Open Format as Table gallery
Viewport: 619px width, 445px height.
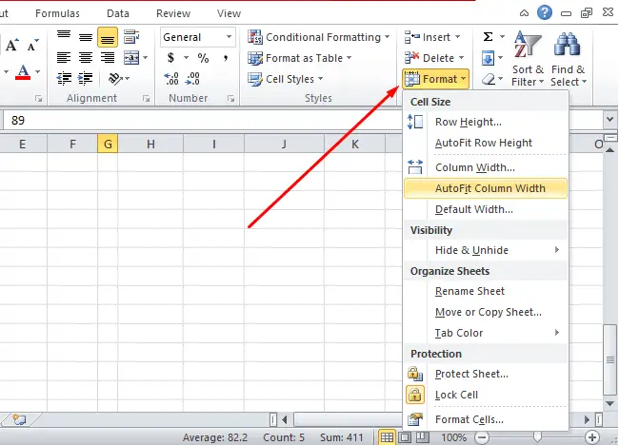(x=300, y=58)
